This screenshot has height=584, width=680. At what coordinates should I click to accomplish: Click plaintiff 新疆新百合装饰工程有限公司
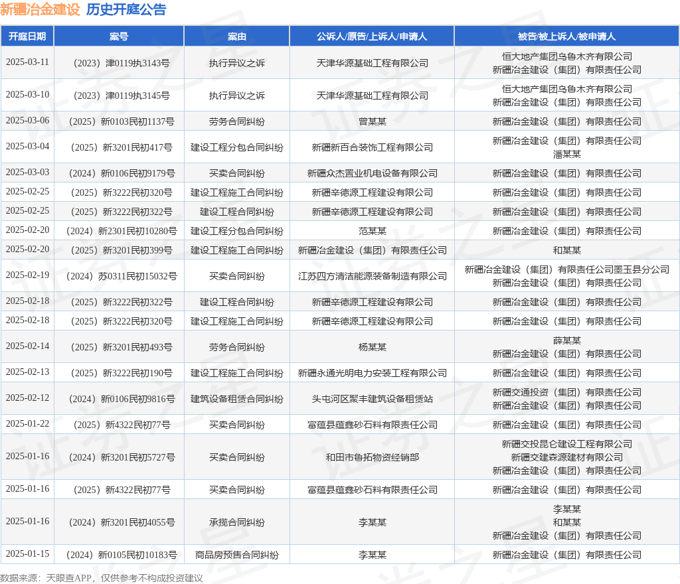pyautogui.click(x=372, y=148)
